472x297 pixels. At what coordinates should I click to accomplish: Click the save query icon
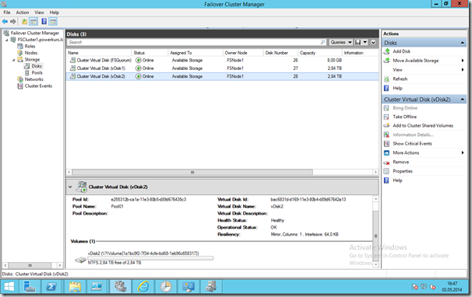pos(358,43)
